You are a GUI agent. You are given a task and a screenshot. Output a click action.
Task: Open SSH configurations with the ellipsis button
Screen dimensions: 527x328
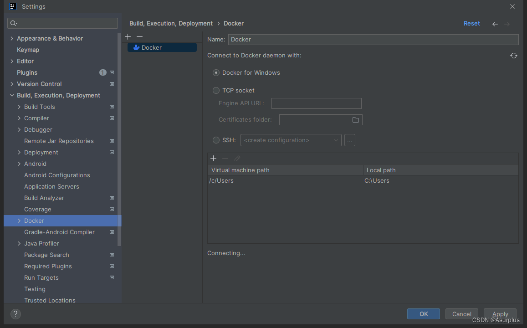(x=349, y=140)
